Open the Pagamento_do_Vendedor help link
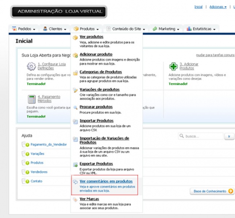The image size is (235, 218). pos(49,145)
